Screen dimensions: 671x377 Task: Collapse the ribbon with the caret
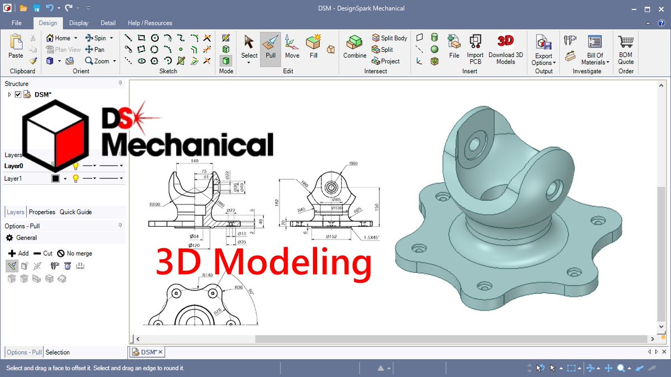coord(648,23)
